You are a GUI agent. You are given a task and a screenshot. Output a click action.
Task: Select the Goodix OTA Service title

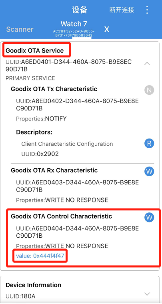[x=34, y=51]
